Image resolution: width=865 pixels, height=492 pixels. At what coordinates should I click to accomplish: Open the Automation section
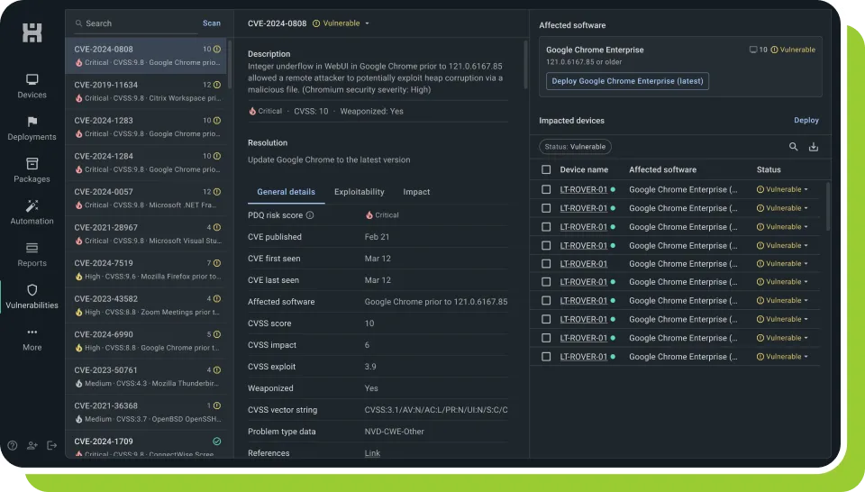pos(32,213)
